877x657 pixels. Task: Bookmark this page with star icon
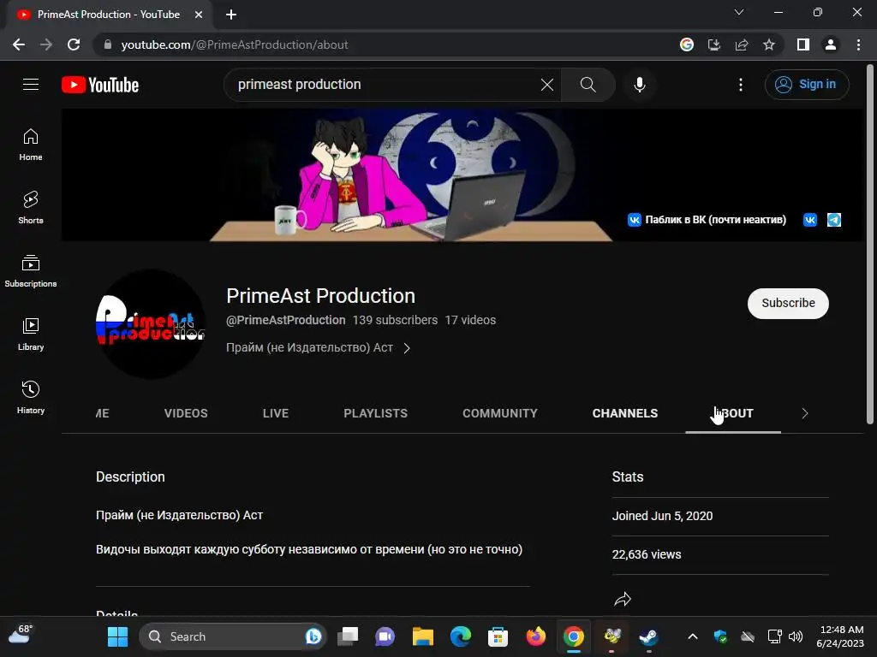pyautogui.click(x=769, y=44)
